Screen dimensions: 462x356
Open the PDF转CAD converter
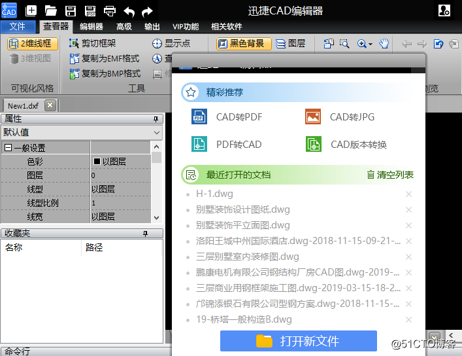coord(227,144)
